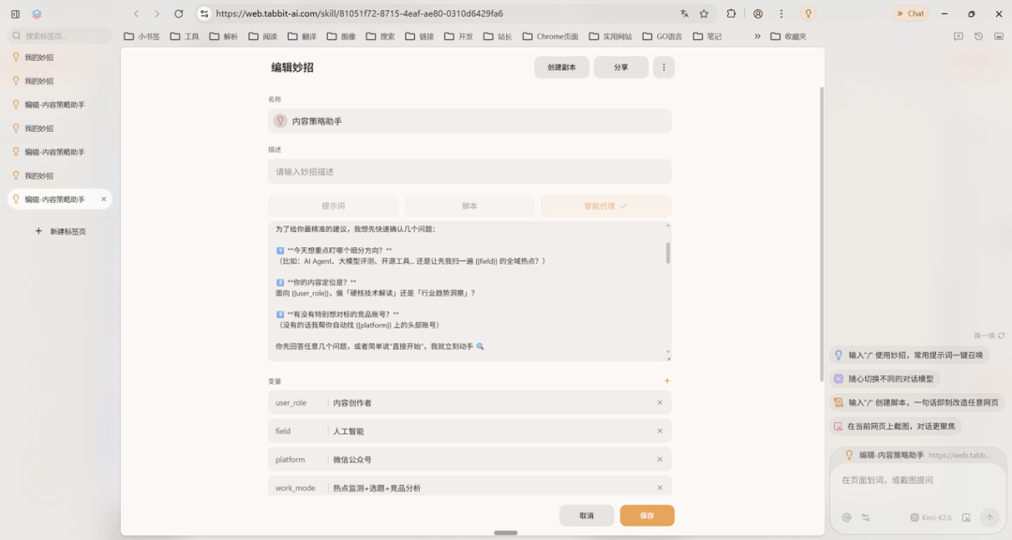1012x540 pixels.
Task: Toggle the Chat panel pill at top right
Action: coord(908,13)
